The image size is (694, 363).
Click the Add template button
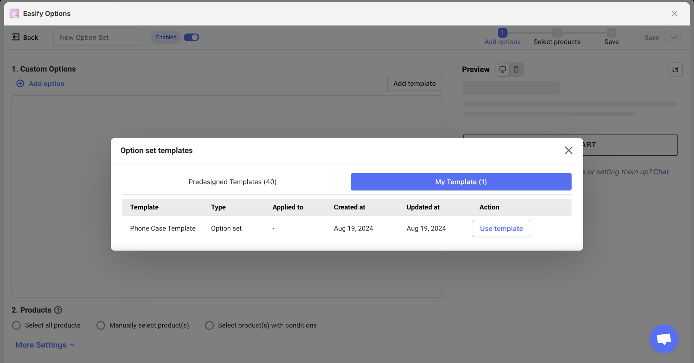coord(414,83)
